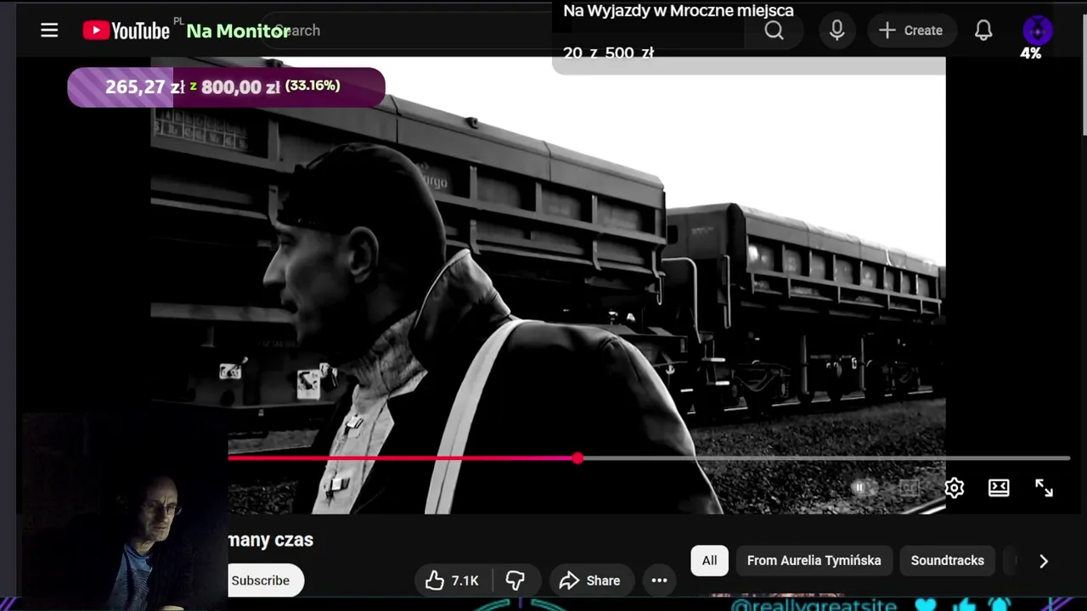The width and height of the screenshot is (1087, 611).
Task: Exit theater mode in the player
Action: pyautogui.click(x=999, y=488)
